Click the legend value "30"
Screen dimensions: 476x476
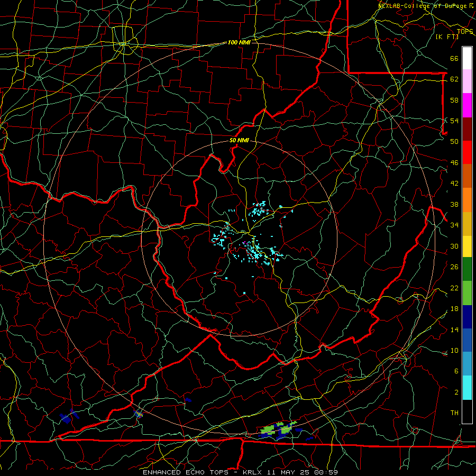(454, 246)
